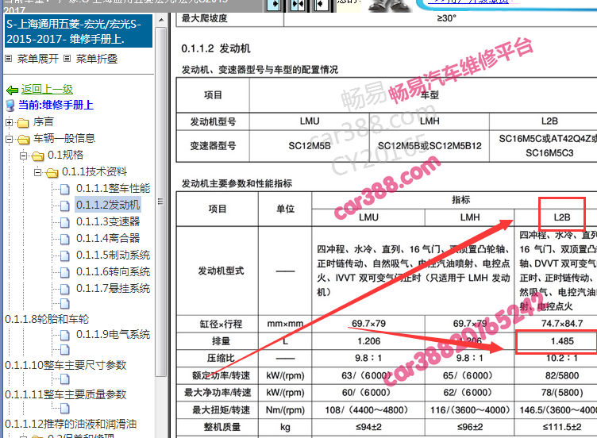Select the 0.1规格 tree item
The image size is (597, 438).
65,156
